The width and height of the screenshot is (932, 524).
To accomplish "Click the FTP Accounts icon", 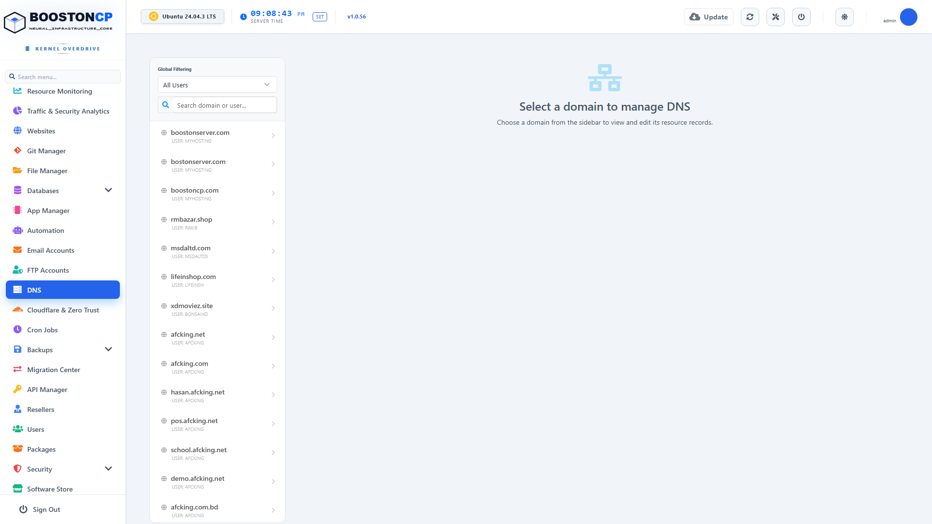I will click(x=17, y=270).
